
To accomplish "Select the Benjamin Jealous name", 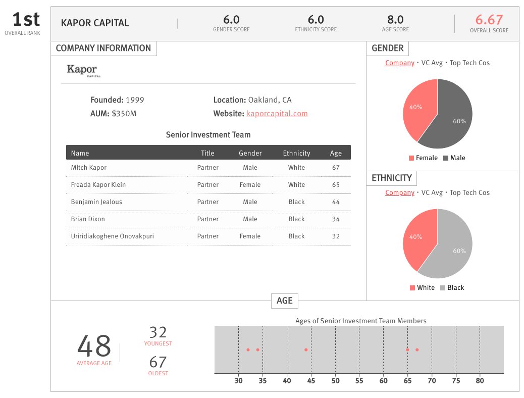I will click(96, 202).
